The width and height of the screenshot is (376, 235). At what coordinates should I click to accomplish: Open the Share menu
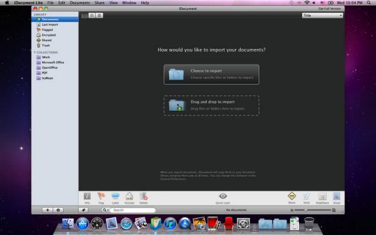[99, 3]
